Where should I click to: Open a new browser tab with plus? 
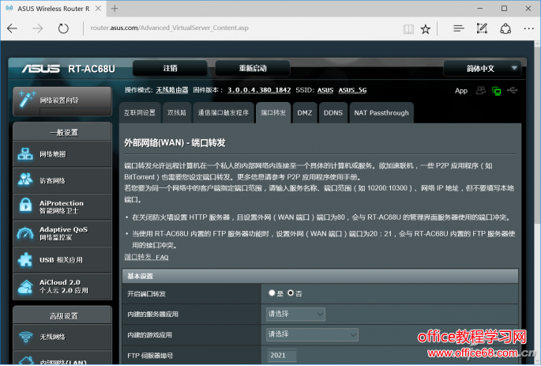pos(115,9)
